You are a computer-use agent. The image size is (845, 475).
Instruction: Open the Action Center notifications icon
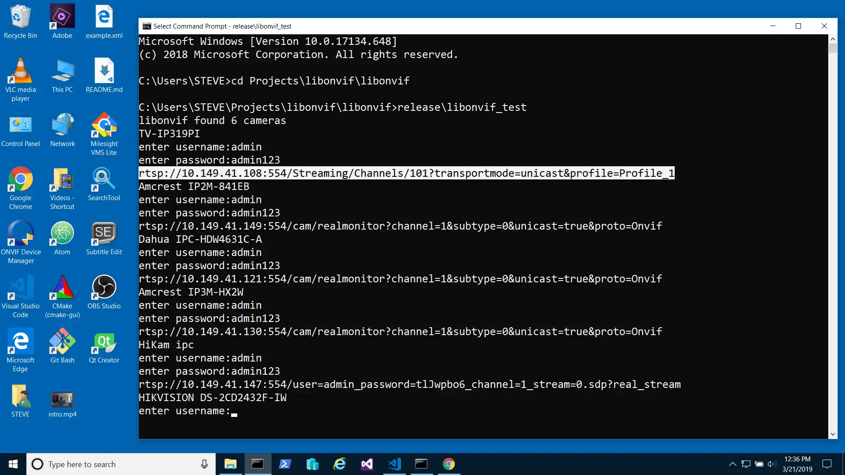click(827, 464)
